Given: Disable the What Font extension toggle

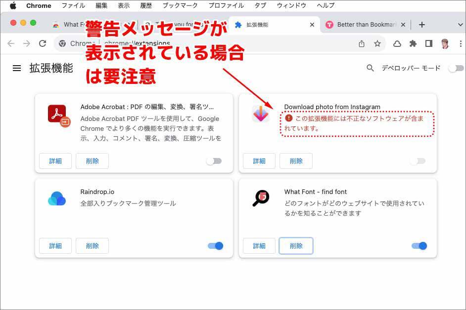Looking at the screenshot, I should pos(419,246).
